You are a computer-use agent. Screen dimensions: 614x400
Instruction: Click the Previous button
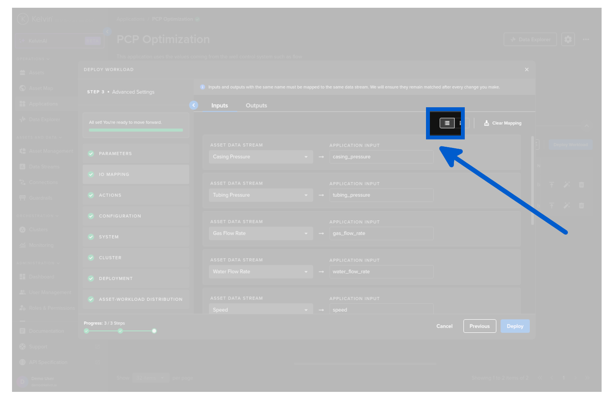coord(479,326)
